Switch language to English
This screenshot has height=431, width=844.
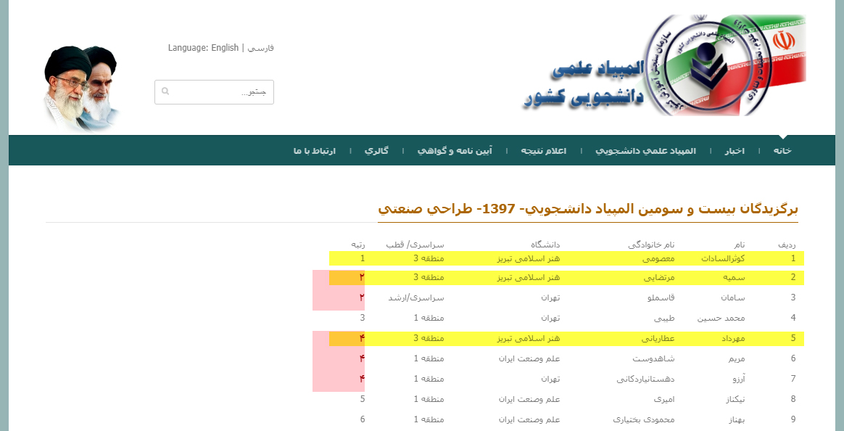click(225, 47)
